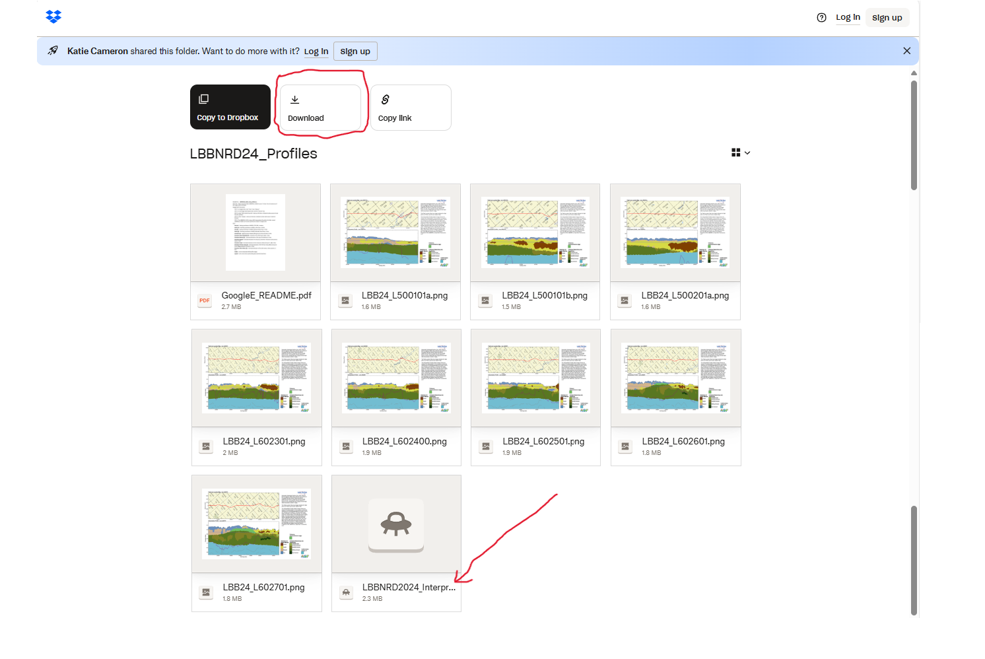The height and width of the screenshot is (659, 985).
Task: Click the image icon beside LBB24_L602301.png
Action: point(206,446)
